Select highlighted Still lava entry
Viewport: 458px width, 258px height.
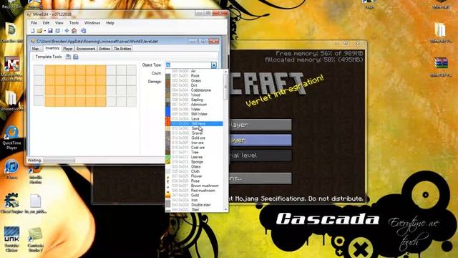coord(194,124)
